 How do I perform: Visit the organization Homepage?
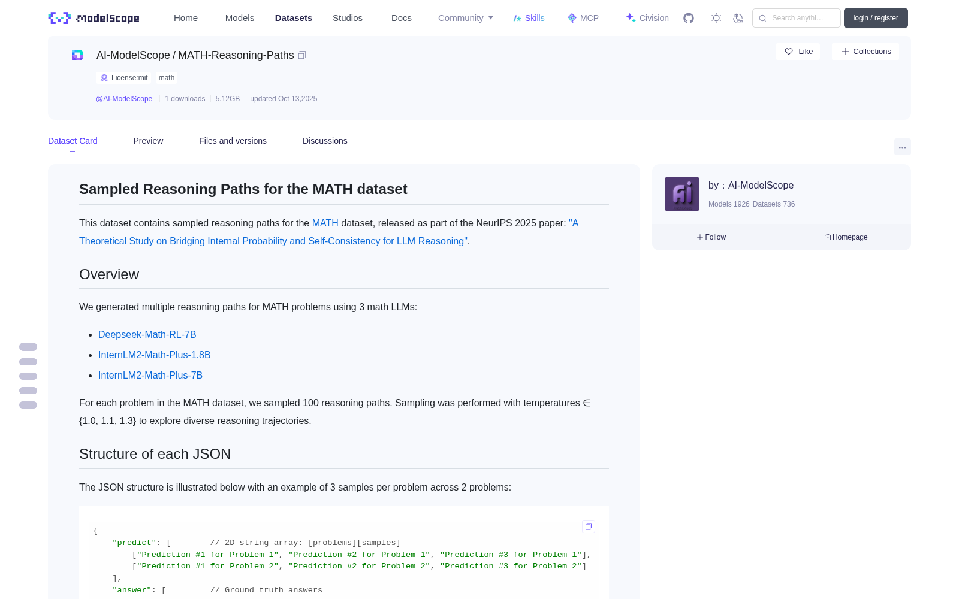click(846, 237)
